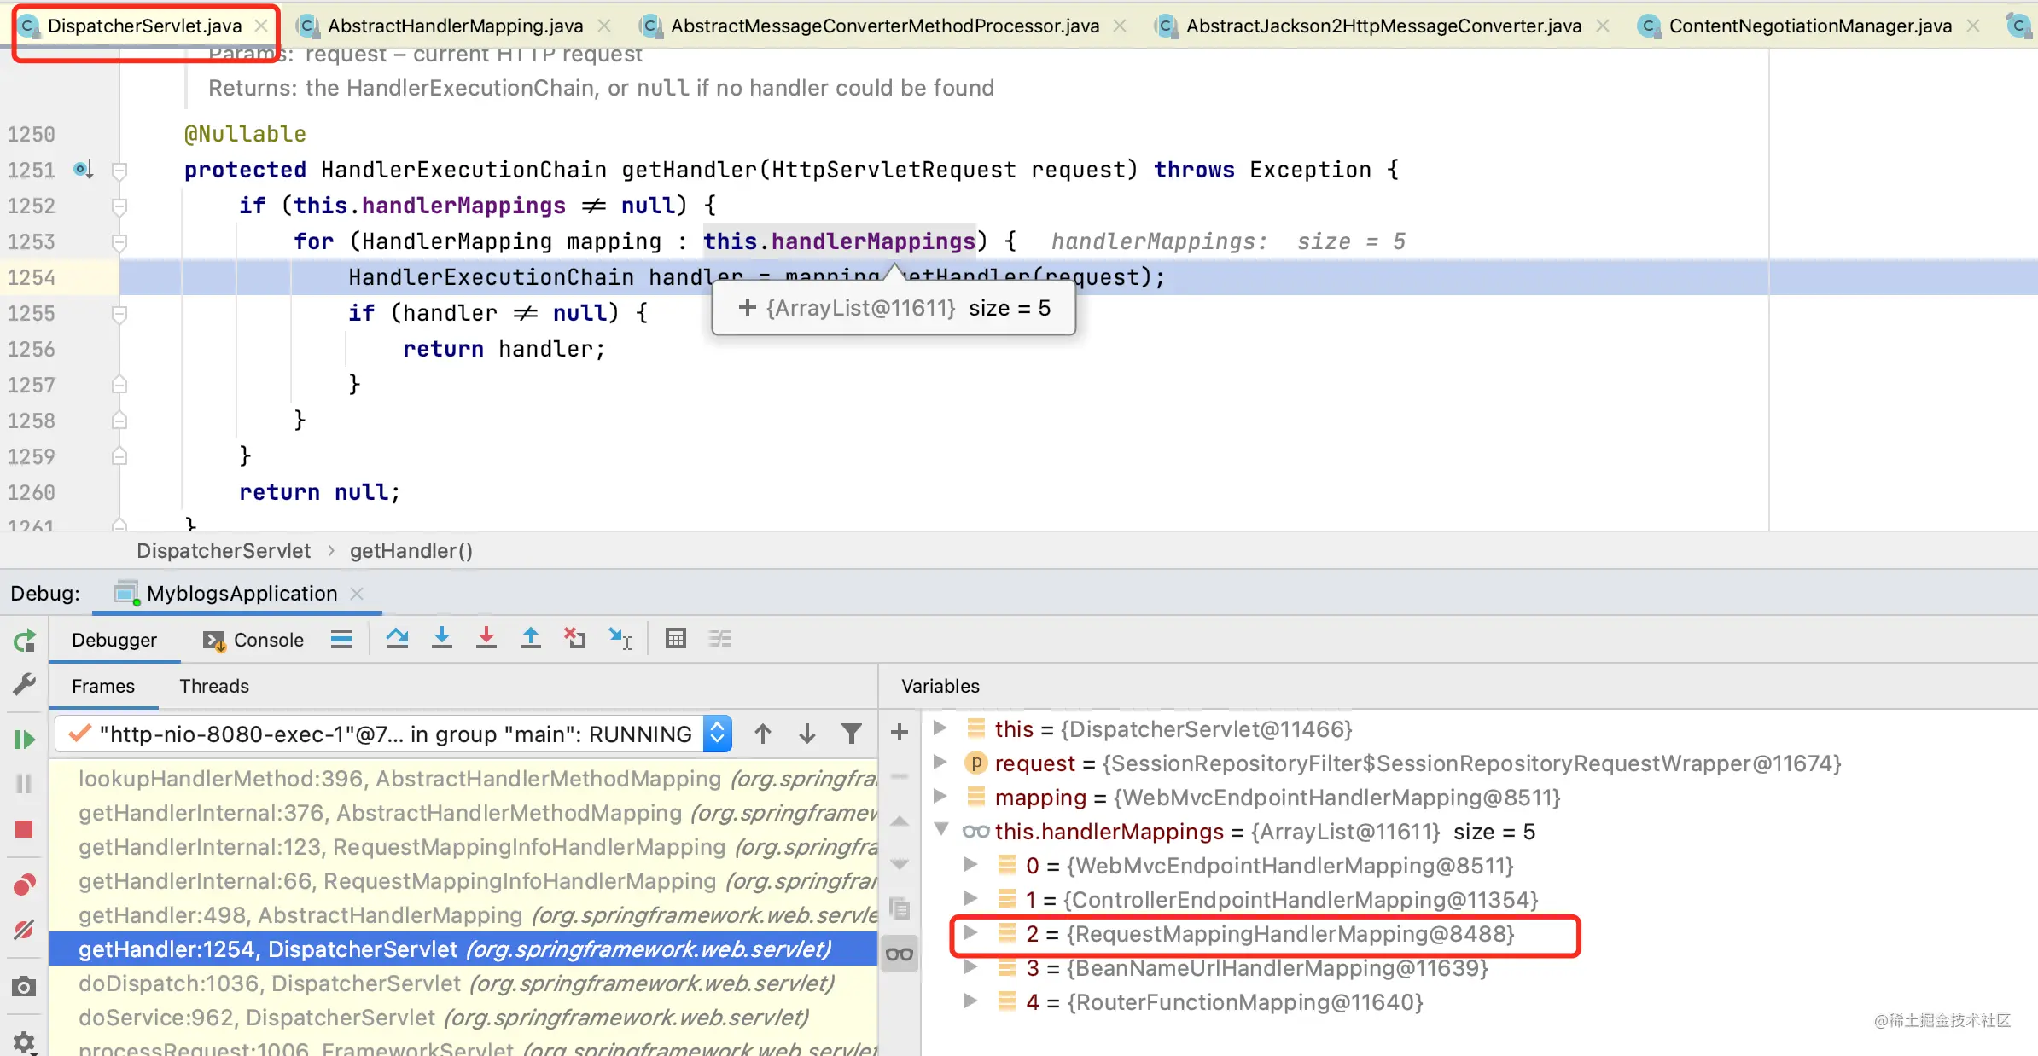Open debug panel gear settings

(25, 1041)
